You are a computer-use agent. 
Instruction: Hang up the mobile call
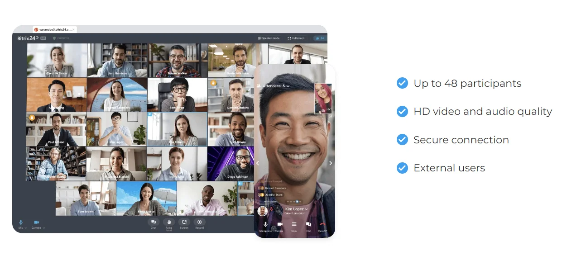coord(322,225)
